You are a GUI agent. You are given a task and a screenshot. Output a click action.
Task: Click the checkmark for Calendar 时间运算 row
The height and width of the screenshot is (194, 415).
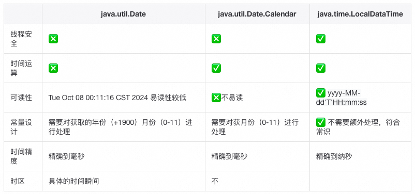pos(216,68)
